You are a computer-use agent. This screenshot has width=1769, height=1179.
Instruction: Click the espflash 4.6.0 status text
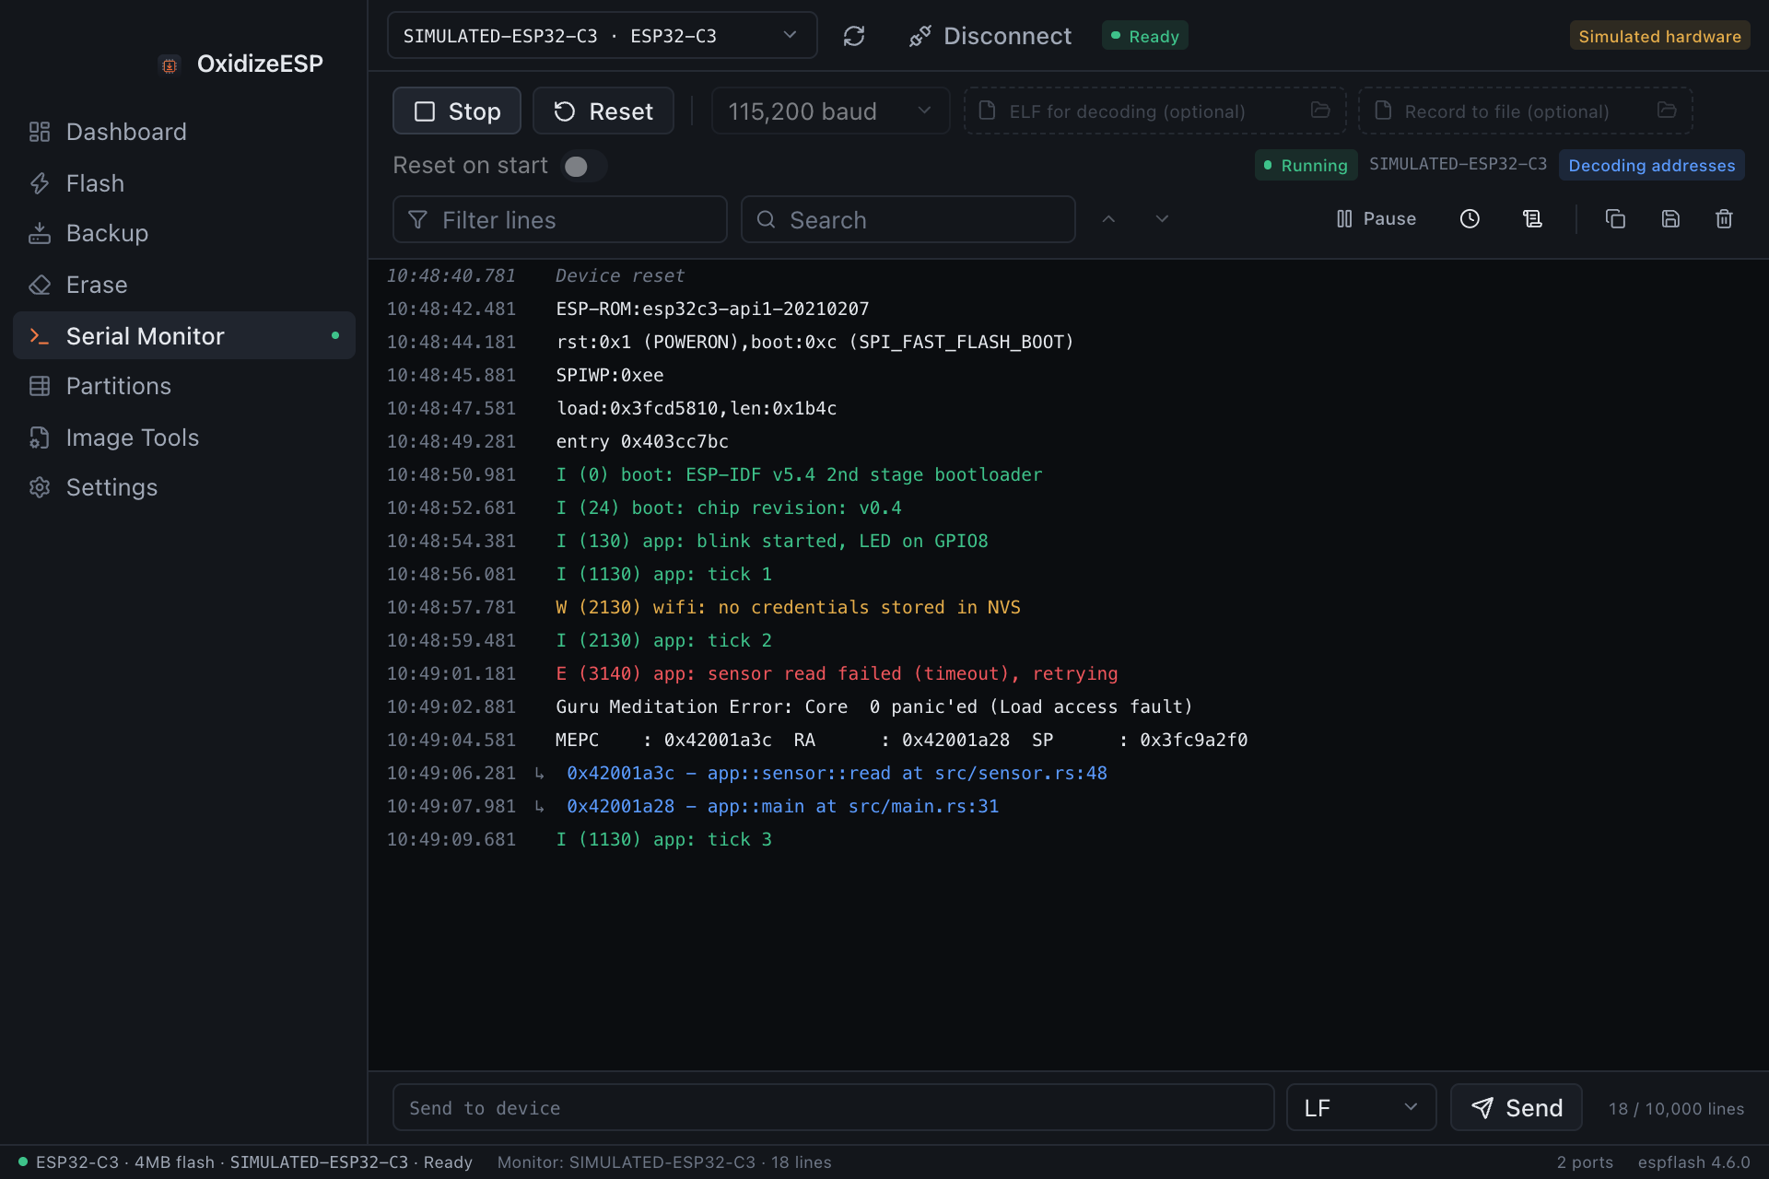tap(1693, 1162)
